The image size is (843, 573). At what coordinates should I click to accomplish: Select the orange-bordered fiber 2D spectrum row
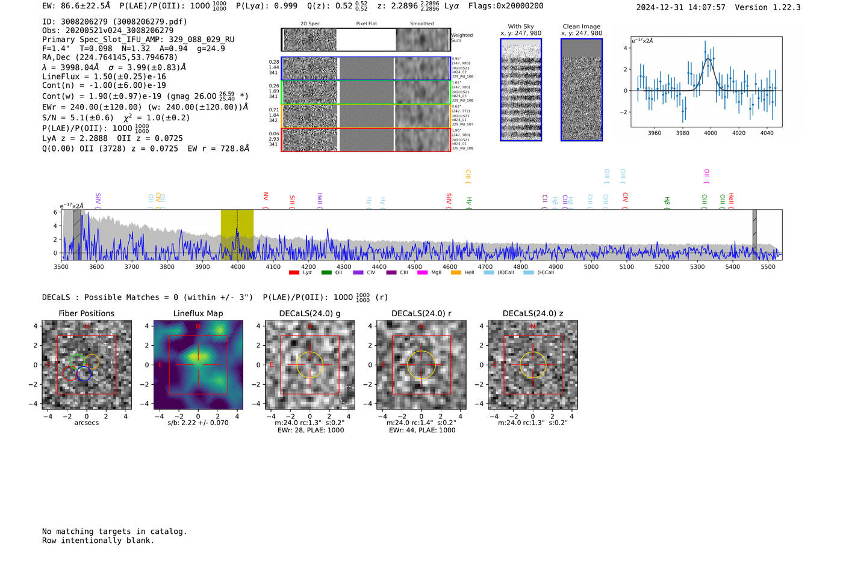tap(366, 116)
